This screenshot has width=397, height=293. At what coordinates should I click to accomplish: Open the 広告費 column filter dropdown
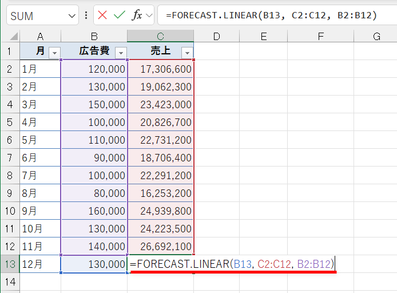(x=121, y=53)
